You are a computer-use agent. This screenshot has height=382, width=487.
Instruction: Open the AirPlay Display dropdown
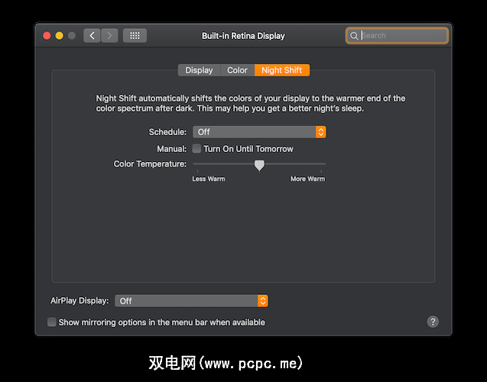pos(191,301)
